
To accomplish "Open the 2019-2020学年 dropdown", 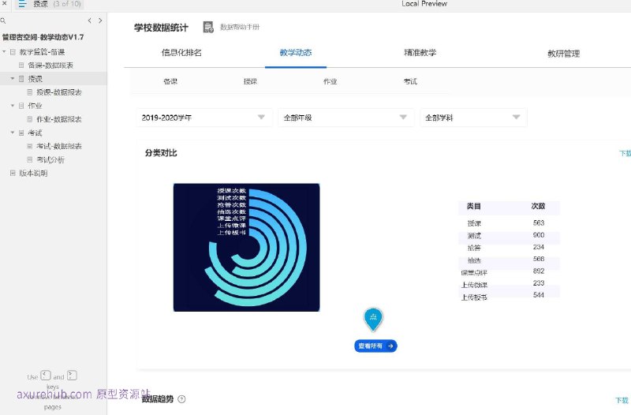I will (204, 118).
